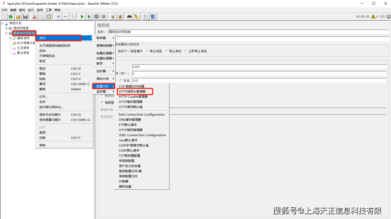The height and width of the screenshot is (219, 391).
Task: Choose HTTP Cookie管理器 menu entry
Action: click(133, 97)
